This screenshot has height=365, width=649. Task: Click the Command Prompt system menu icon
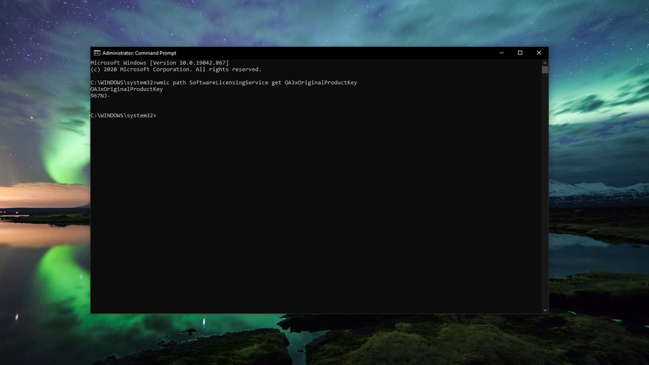[97, 53]
